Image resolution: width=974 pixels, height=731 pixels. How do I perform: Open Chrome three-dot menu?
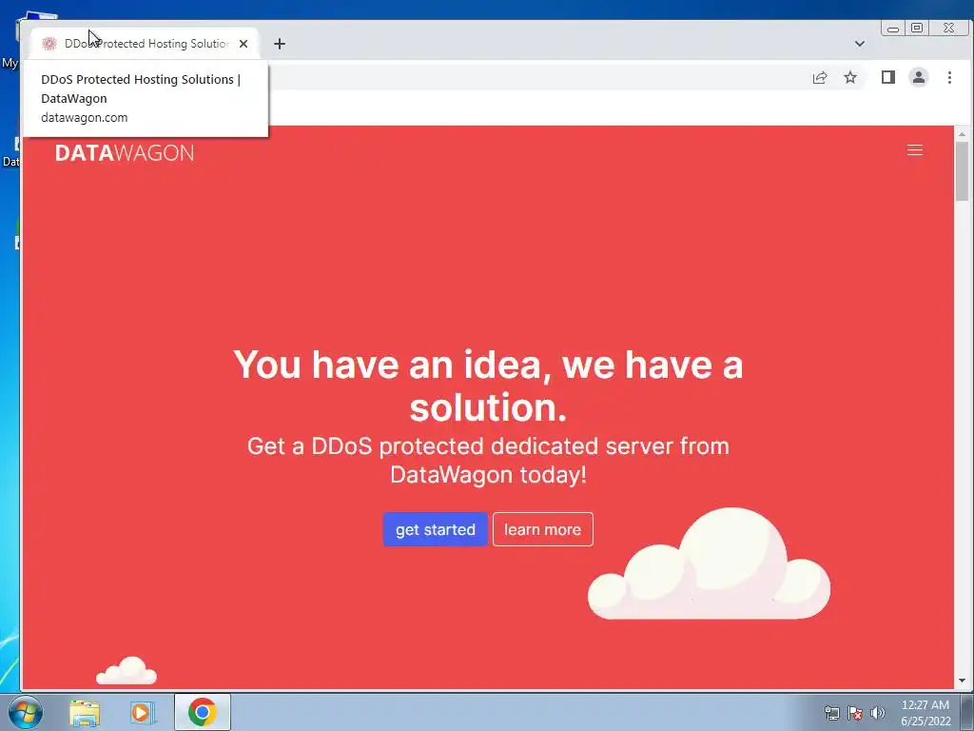pos(949,77)
